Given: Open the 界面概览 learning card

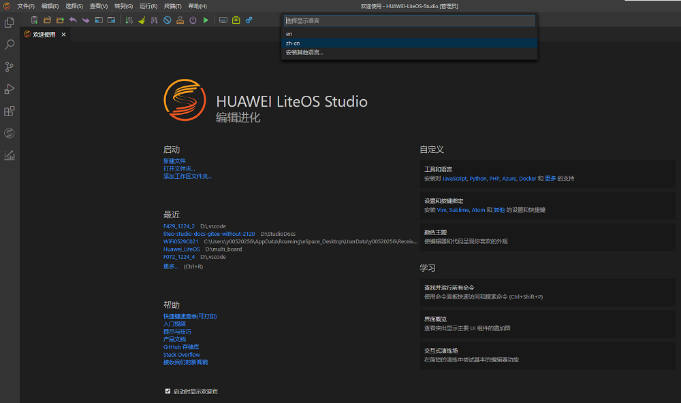Looking at the screenshot, I should click(548, 323).
